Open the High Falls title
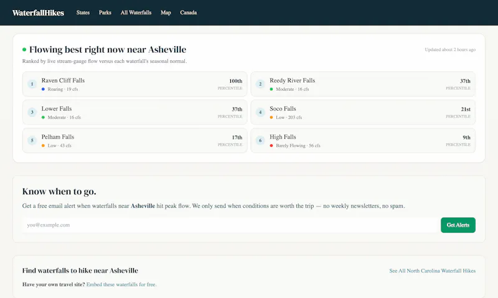 (x=283, y=137)
